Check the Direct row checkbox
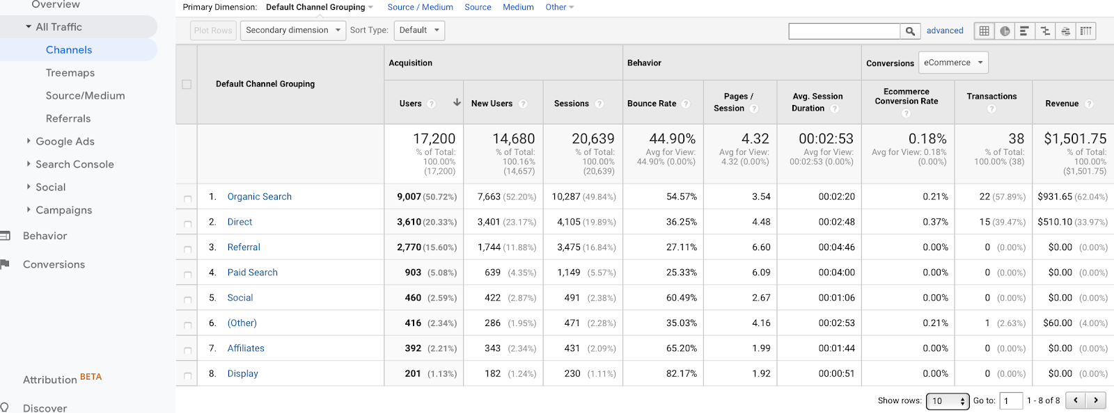Image resolution: width=1114 pixels, height=413 pixels. click(187, 224)
